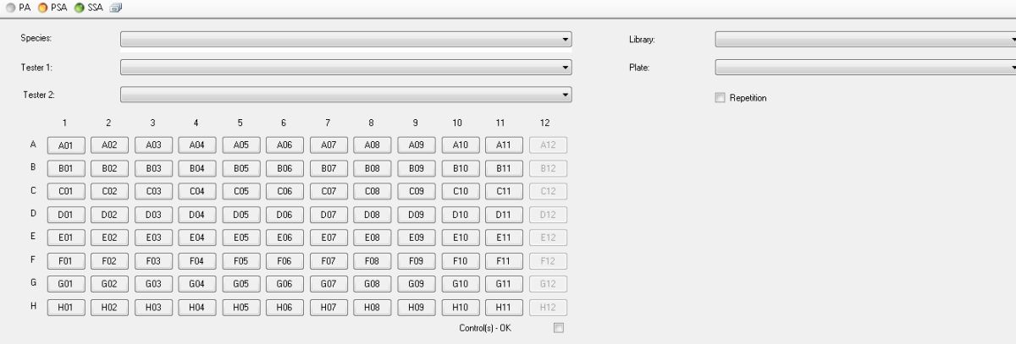1016x344 pixels.
Task: Select well F06
Action: (284, 260)
